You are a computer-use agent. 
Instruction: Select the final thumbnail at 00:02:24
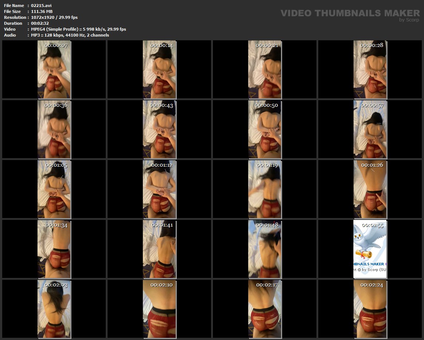[370, 309]
